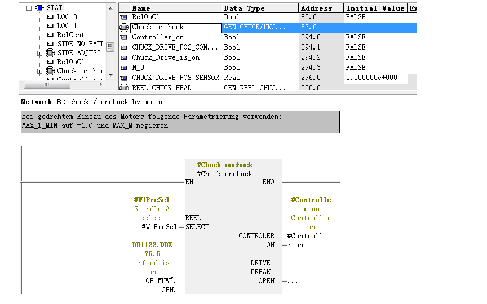Select SIDE_NO_FAUL tree entry
The height and width of the screenshot is (304, 487).
point(81,44)
